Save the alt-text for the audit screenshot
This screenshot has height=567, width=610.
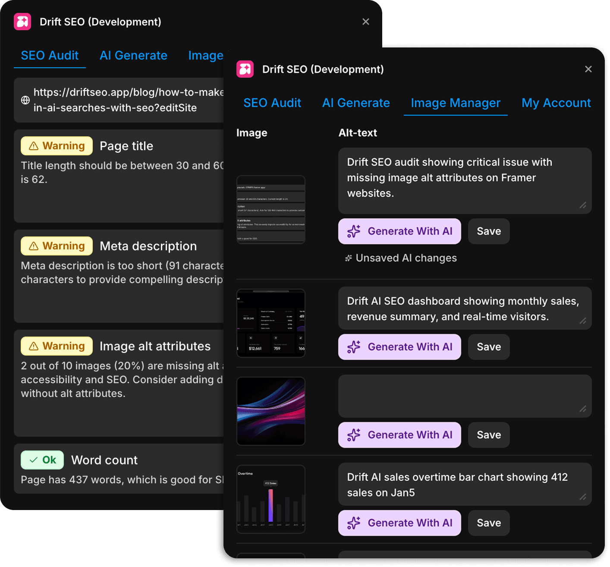[489, 231]
